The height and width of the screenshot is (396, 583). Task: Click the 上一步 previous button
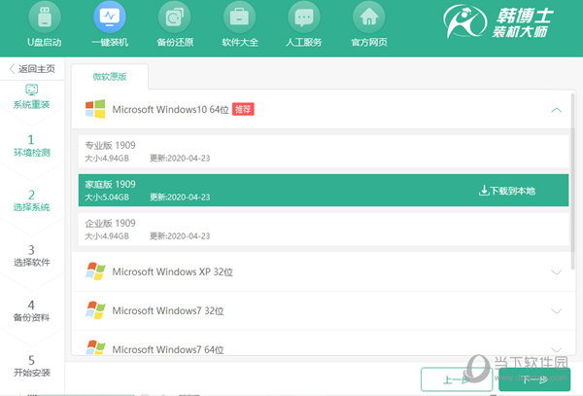(x=457, y=379)
